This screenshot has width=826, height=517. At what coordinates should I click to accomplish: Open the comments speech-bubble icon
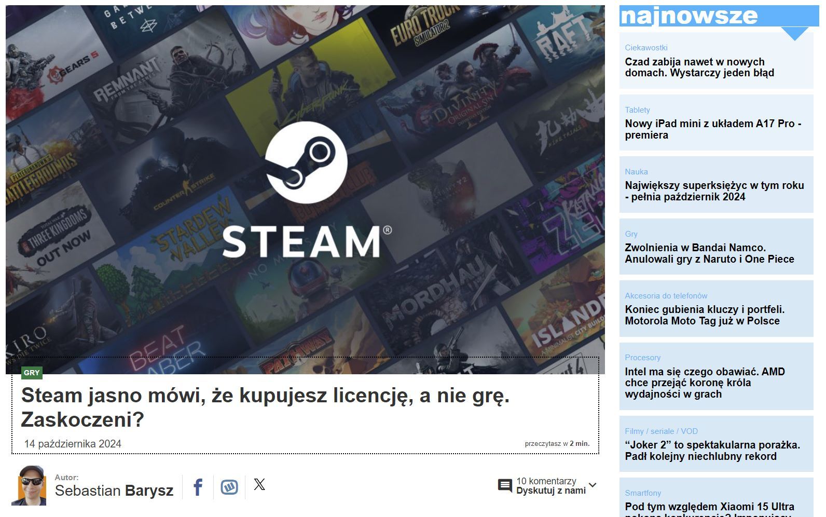505,485
